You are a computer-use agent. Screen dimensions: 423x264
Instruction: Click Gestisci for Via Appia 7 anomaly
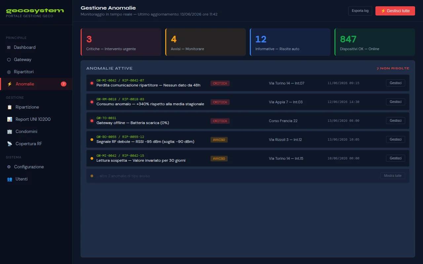pos(396,102)
